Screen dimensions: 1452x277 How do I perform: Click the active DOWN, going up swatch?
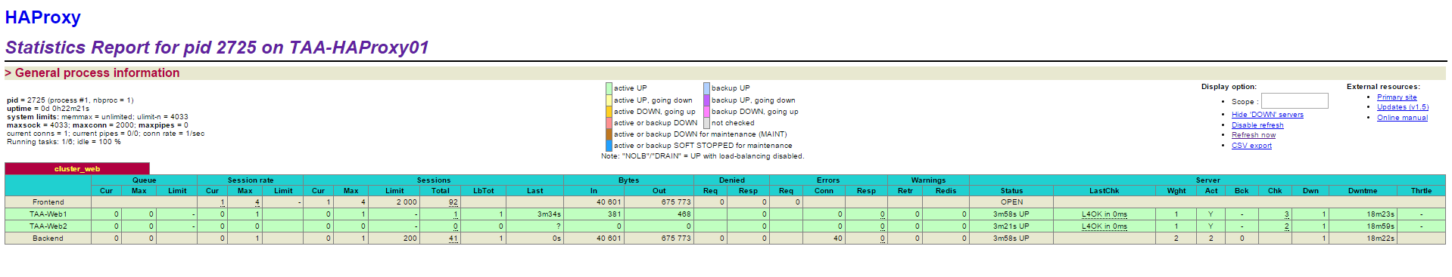click(x=609, y=112)
